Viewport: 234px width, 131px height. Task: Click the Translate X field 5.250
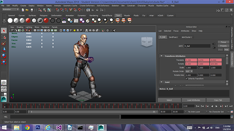[191, 60]
